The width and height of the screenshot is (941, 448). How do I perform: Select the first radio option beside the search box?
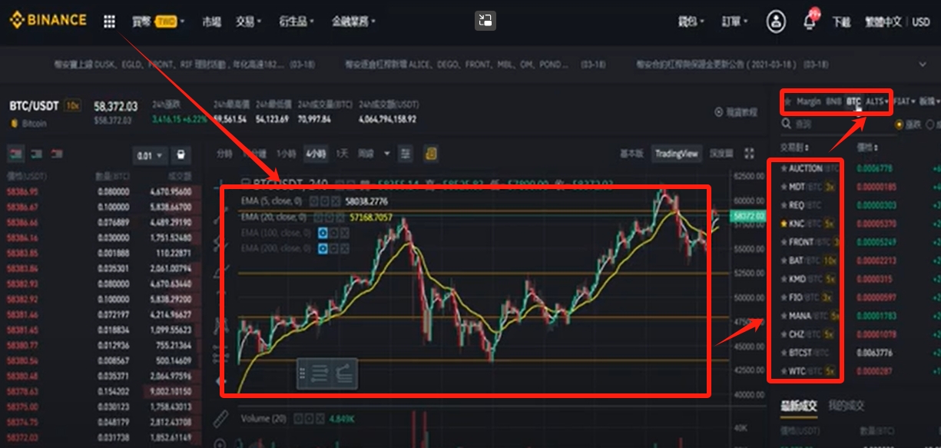point(900,124)
